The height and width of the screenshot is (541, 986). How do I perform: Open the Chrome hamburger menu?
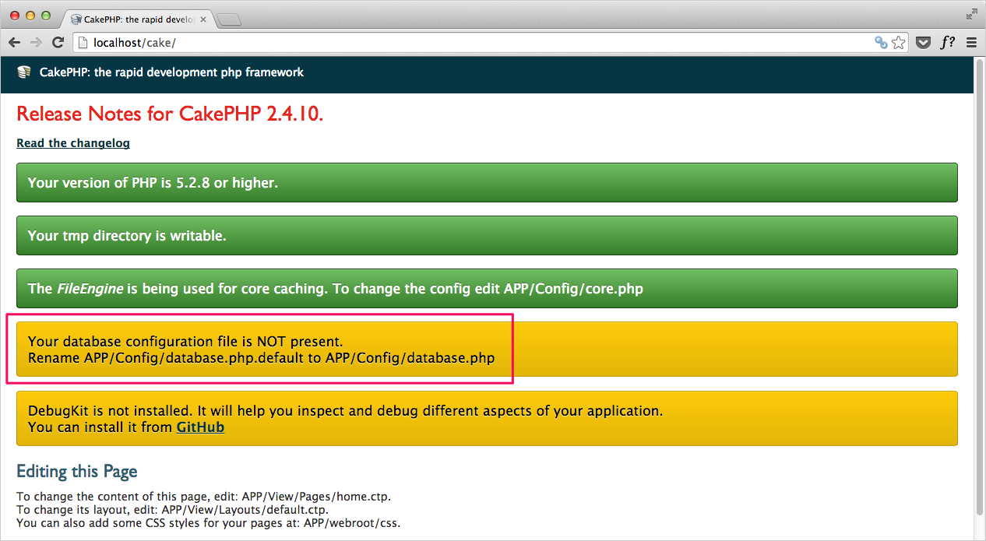[x=971, y=43]
